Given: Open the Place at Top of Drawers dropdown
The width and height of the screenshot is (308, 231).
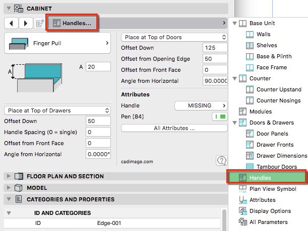Looking at the screenshot, I should (x=57, y=110).
